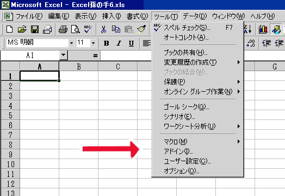
Task: Click the font name field MS 明朝
Action: tap(38, 43)
